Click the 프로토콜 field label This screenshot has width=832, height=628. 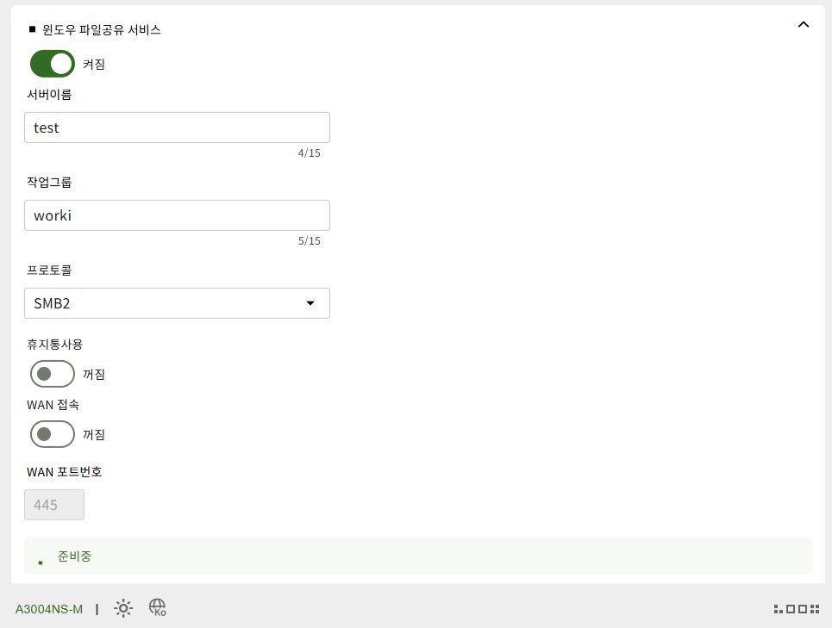tap(49, 270)
